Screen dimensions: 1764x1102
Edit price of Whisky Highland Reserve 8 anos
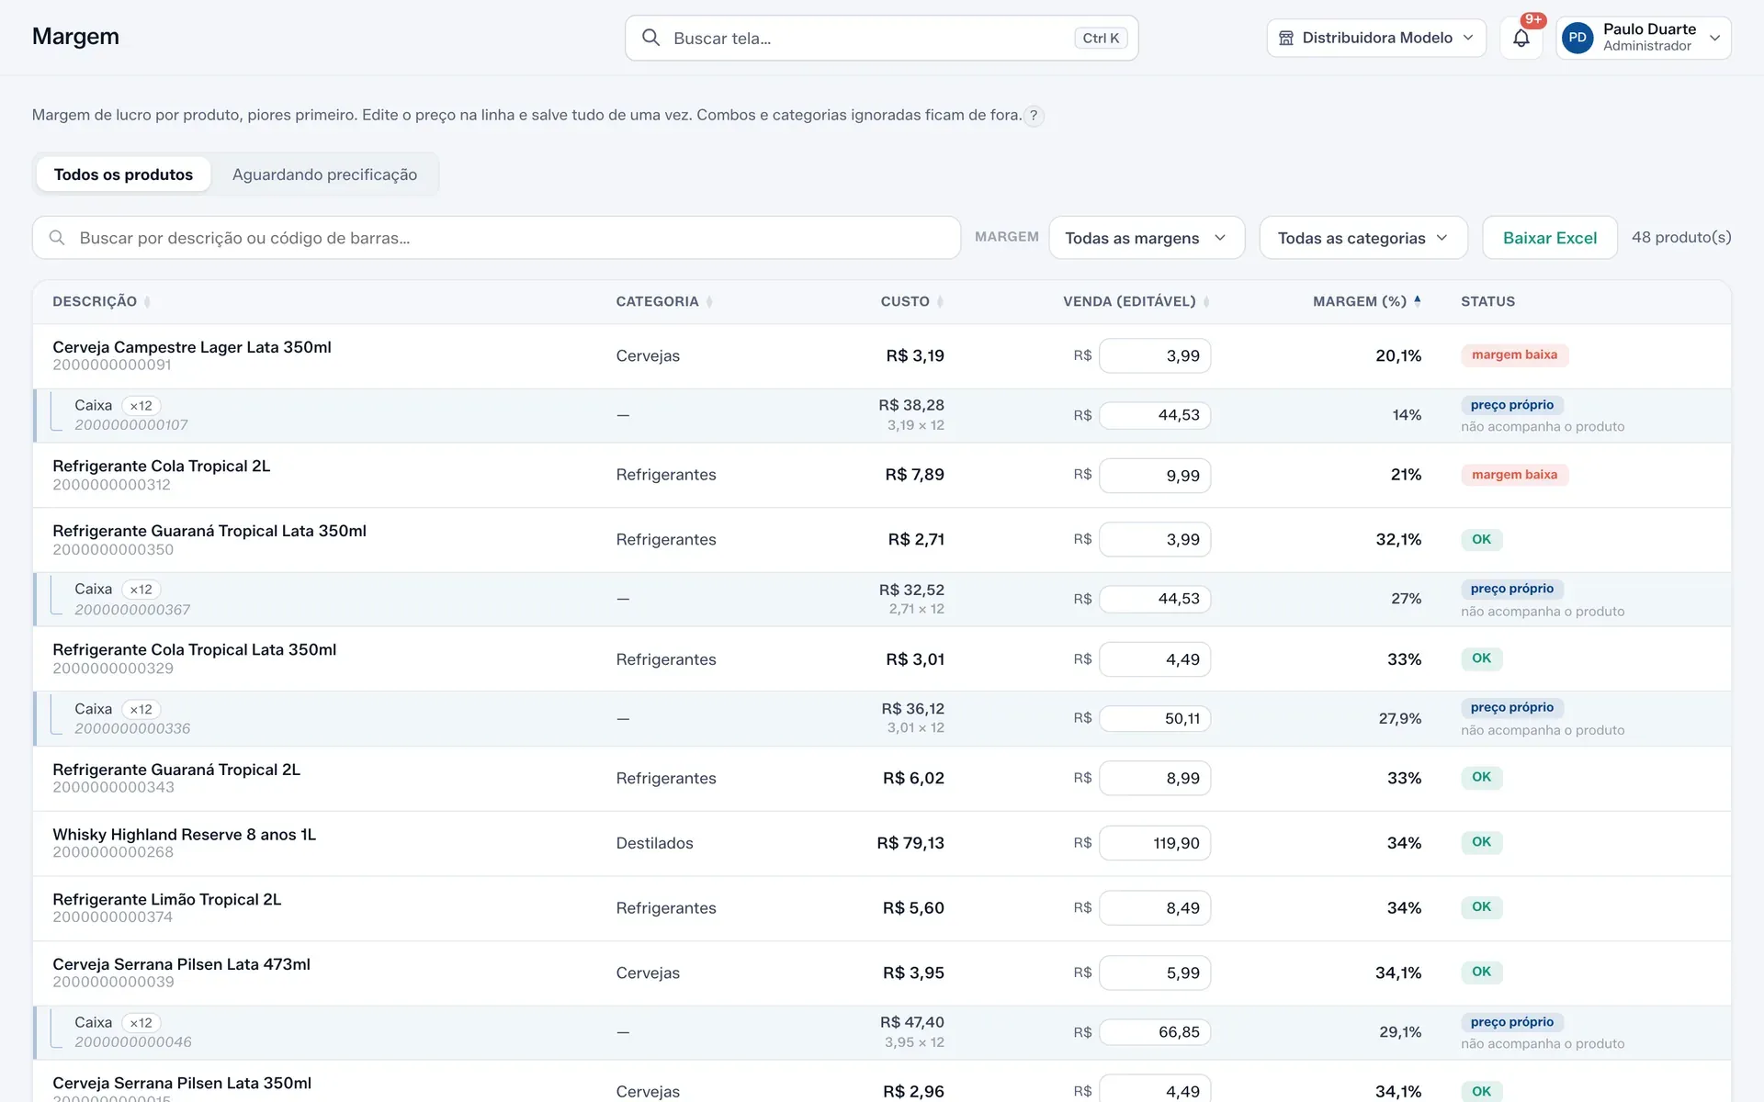[1155, 843]
